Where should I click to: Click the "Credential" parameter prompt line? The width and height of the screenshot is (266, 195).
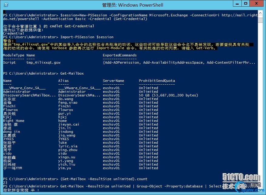click(x=14, y=33)
